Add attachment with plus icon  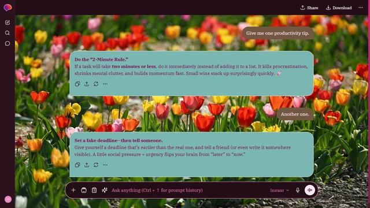coord(73,190)
